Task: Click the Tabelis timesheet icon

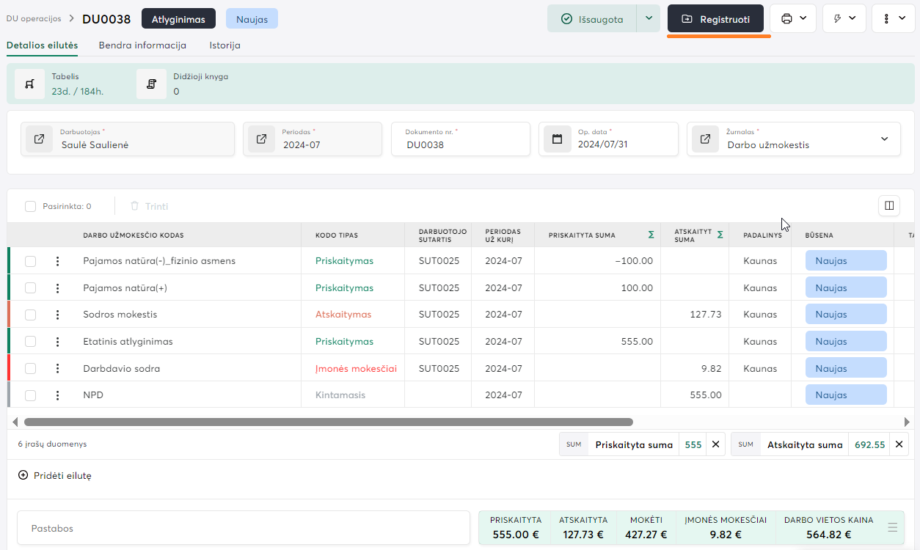Action: pyautogui.click(x=30, y=84)
